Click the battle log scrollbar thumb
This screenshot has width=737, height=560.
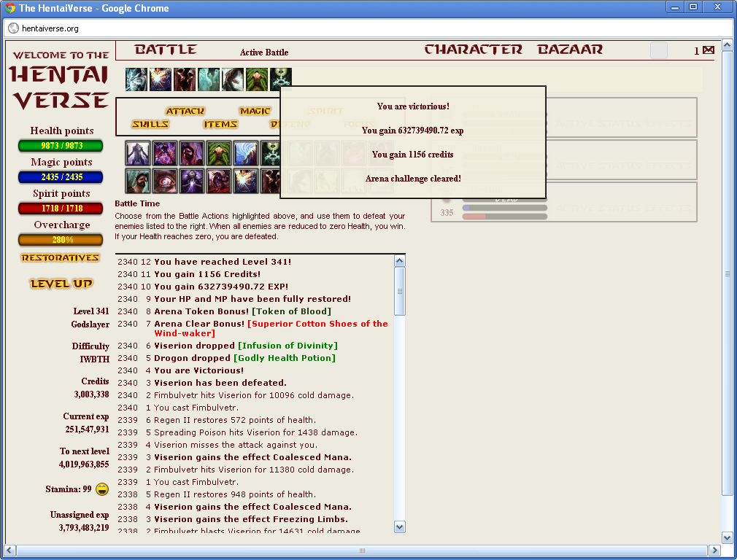[x=400, y=291]
